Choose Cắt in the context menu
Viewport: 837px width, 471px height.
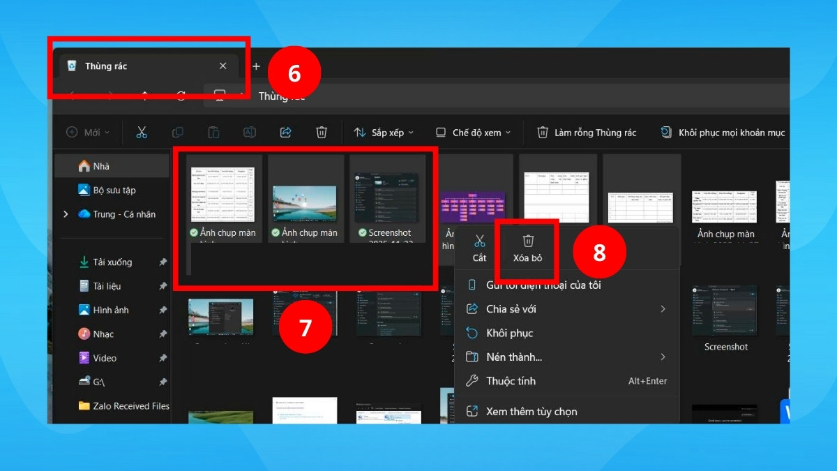click(479, 248)
